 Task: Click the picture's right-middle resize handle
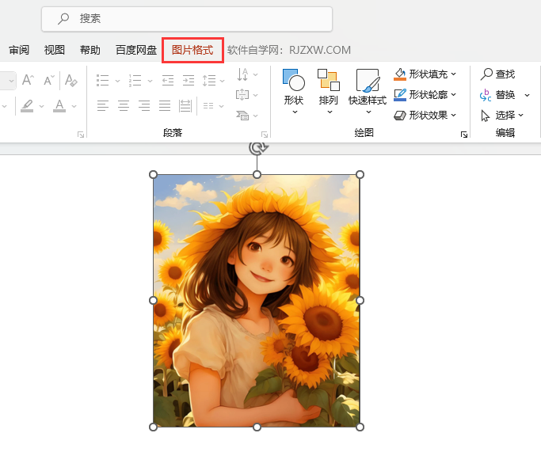coord(360,301)
